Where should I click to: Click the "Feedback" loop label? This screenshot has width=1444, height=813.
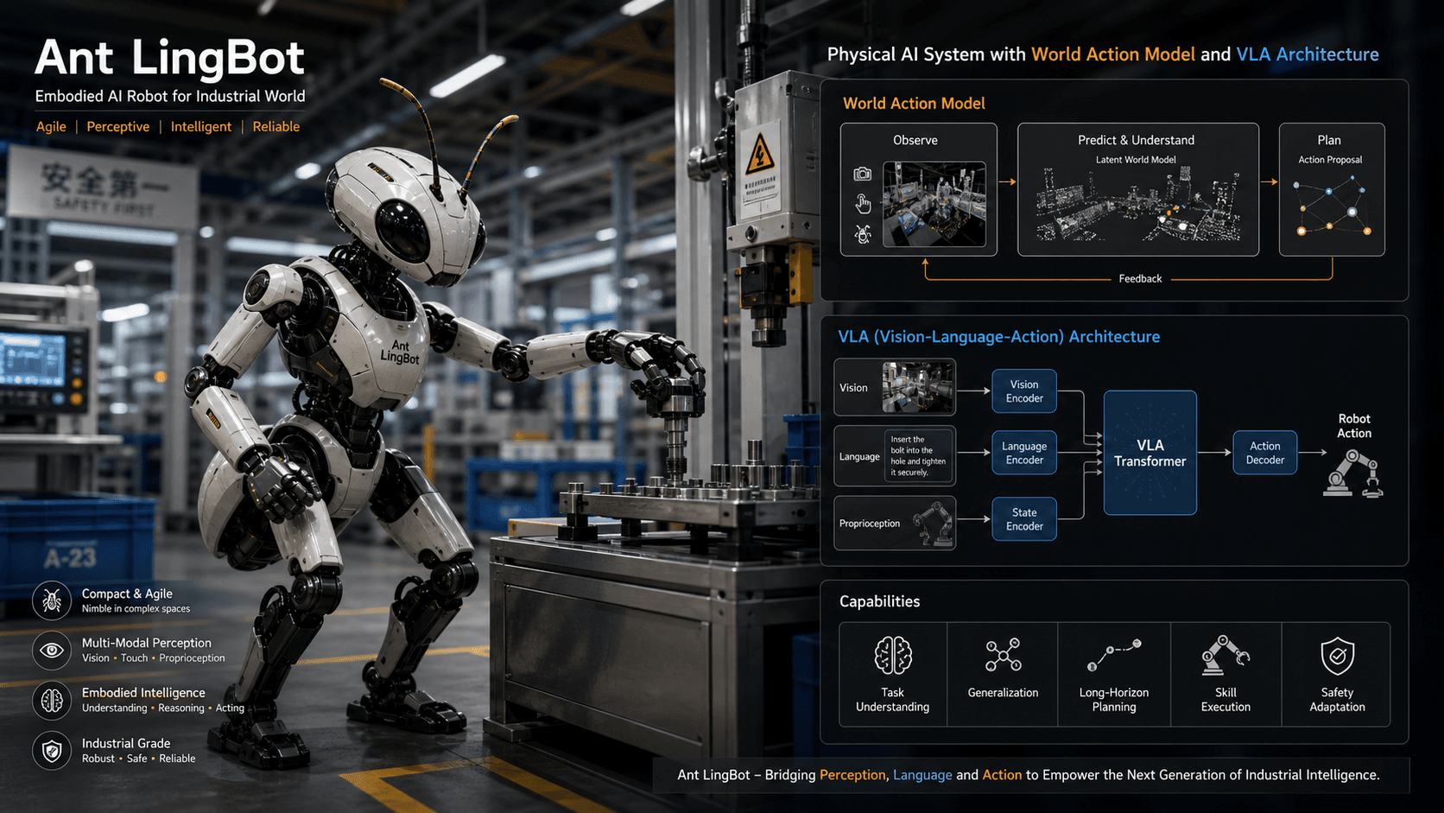coord(1140,278)
